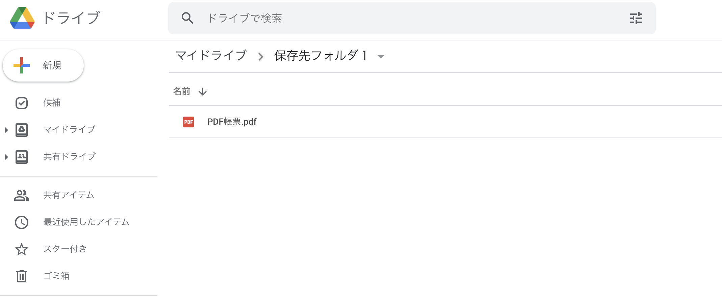Click the マイドライブ sidebar icon
Screen dimensions: 722x308
click(22, 129)
